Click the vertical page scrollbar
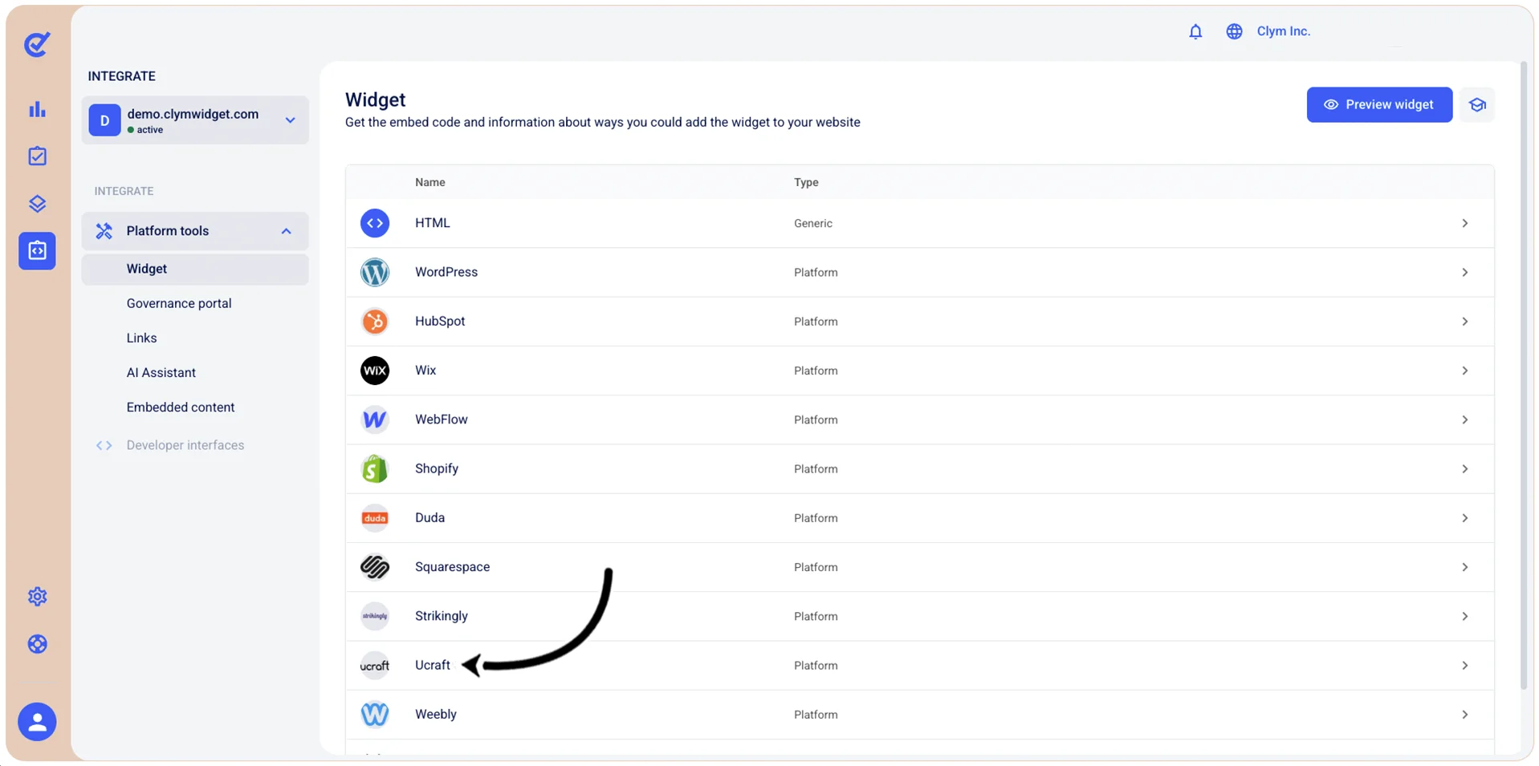This screenshot has height=766, width=1539. point(1524,375)
